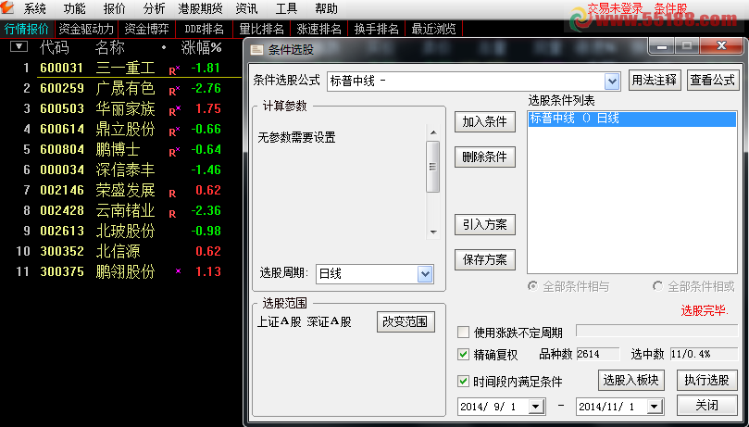Viewport: 749px width, 427px height.
Task: Switch to the 资金博弈 tab
Action: pos(146,29)
